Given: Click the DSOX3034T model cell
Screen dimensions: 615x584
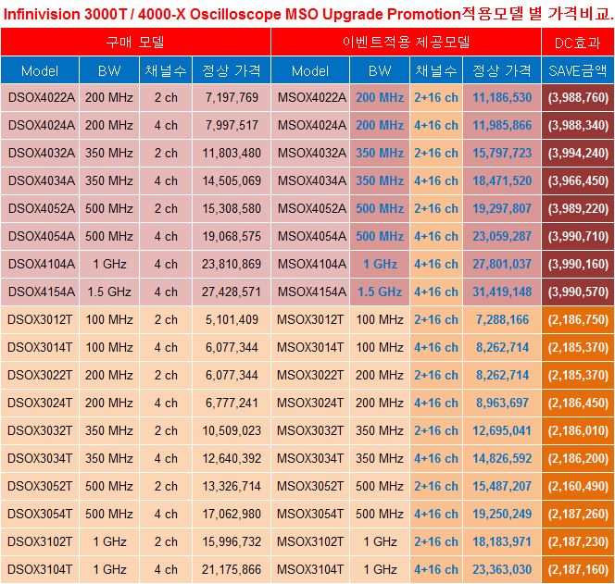Looking at the screenshot, I should (40, 458).
